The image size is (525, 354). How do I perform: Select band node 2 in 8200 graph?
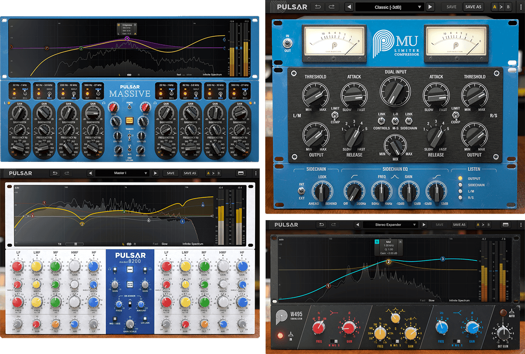click(x=82, y=224)
